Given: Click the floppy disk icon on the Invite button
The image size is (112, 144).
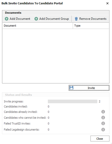Looking at the screenshot, I should pyautogui.click(x=72, y=88).
